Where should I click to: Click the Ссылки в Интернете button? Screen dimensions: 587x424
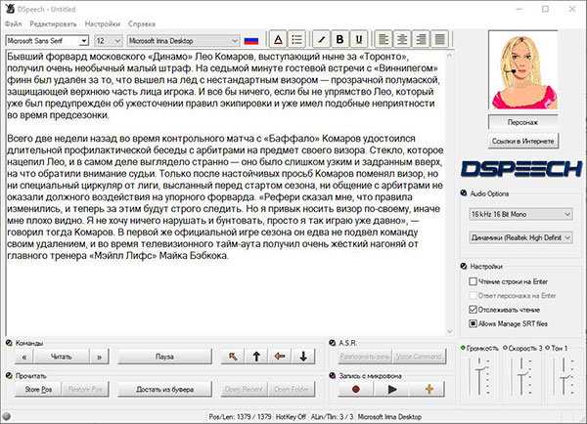click(x=523, y=142)
